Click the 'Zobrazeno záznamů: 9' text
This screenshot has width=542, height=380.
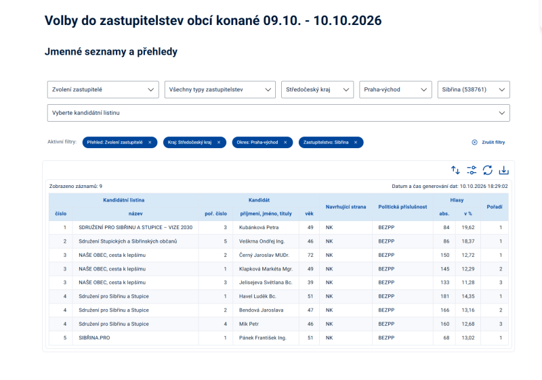(x=76, y=186)
